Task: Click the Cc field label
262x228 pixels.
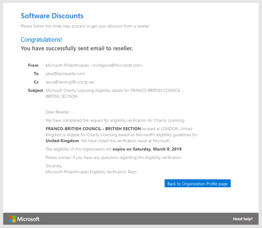Action: click(x=36, y=82)
